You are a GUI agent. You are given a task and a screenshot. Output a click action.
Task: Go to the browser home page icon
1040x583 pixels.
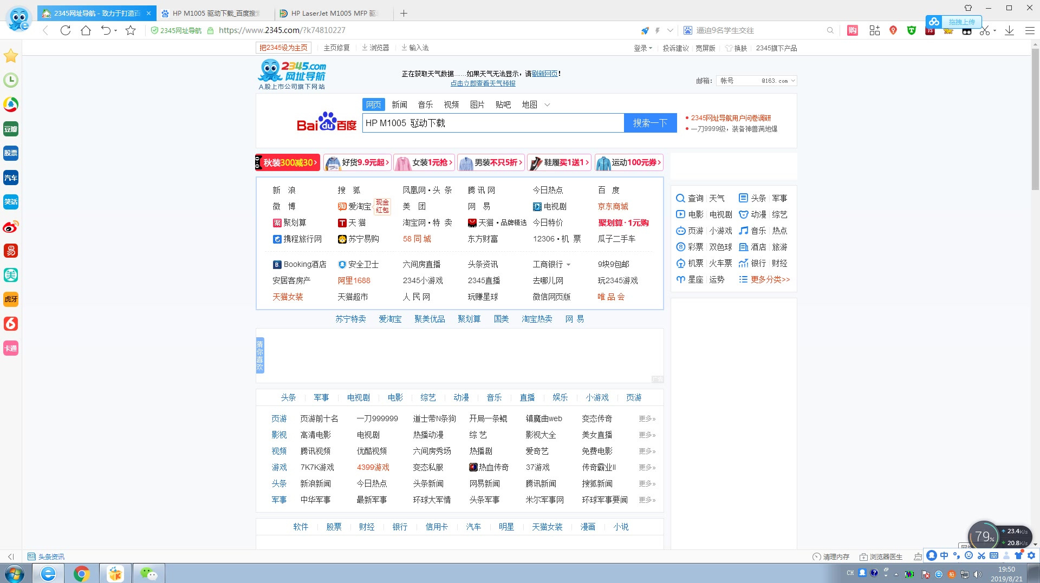(86, 30)
